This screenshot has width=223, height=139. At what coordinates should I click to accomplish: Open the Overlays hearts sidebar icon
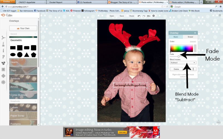[x=3, y=63]
